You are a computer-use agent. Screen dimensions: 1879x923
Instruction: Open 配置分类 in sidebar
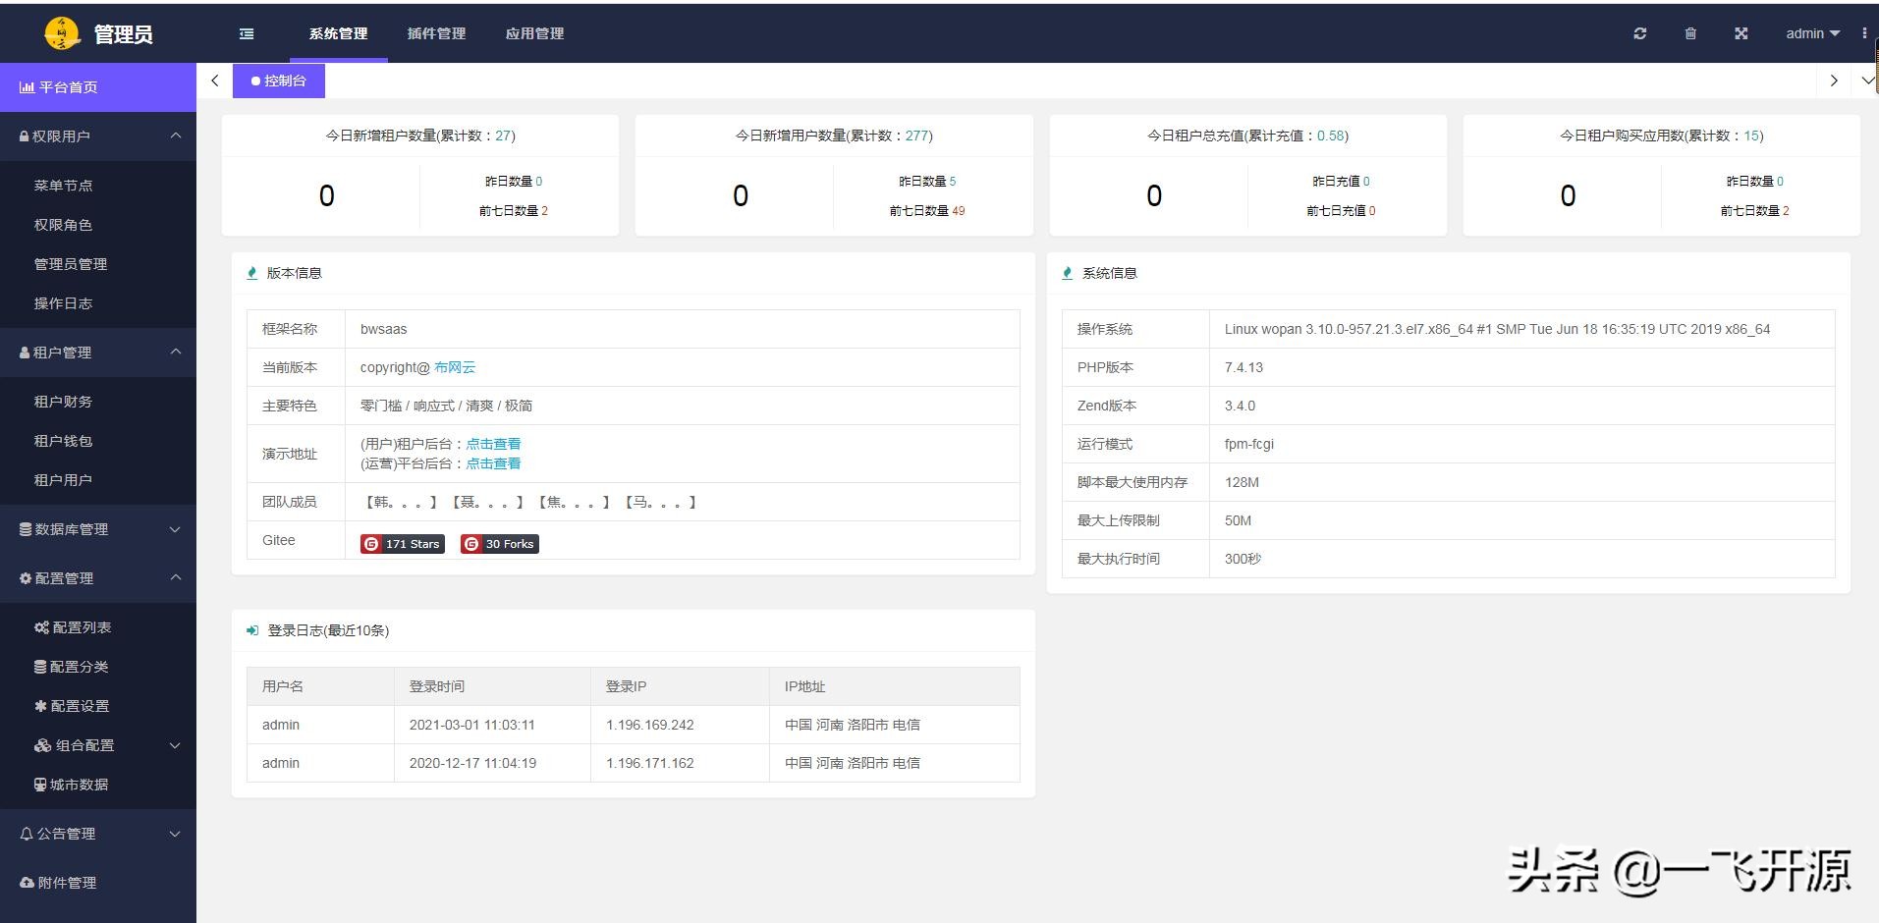pyautogui.click(x=71, y=667)
